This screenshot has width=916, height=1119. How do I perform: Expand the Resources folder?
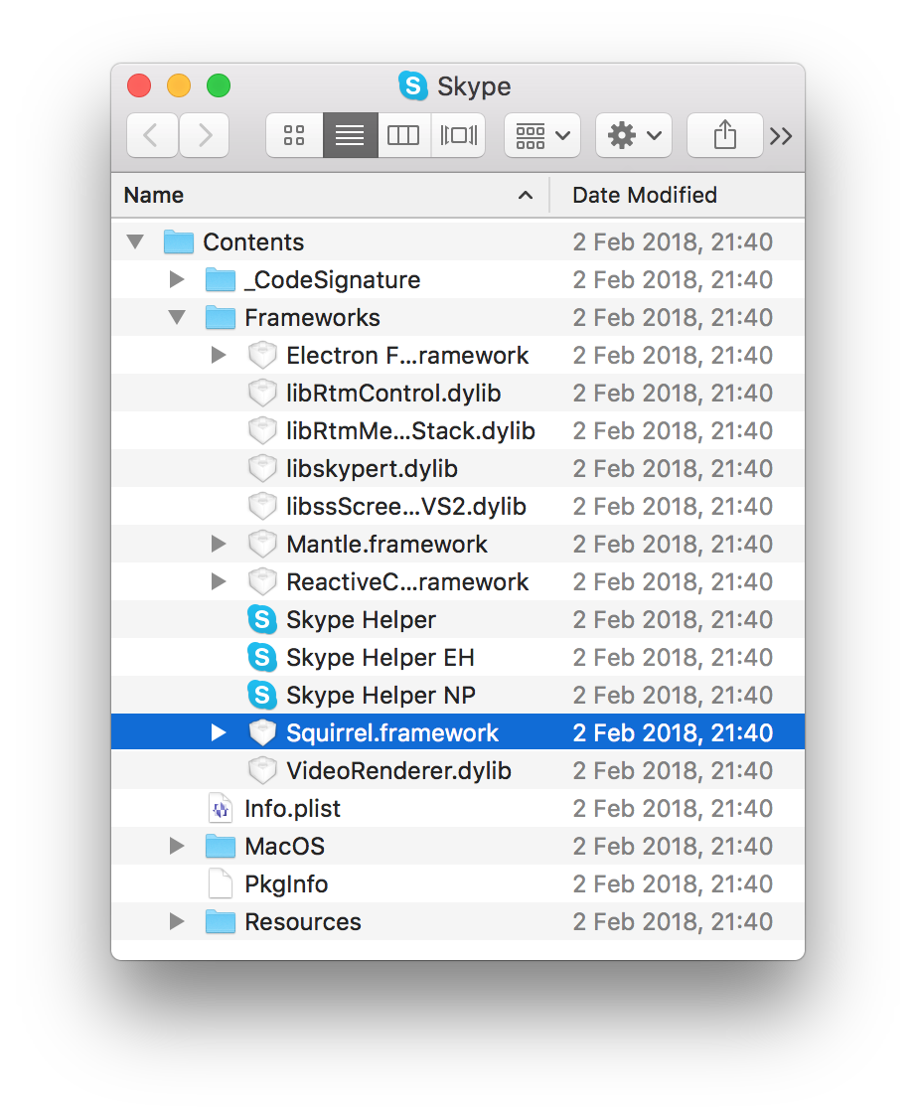[x=177, y=922]
